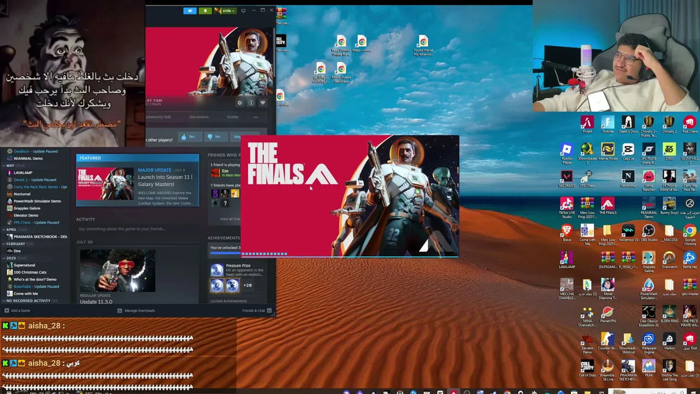The height and width of the screenshot is (394, 700).
Task: Open Friends & Chat in Steam
Action: (256, 311)
